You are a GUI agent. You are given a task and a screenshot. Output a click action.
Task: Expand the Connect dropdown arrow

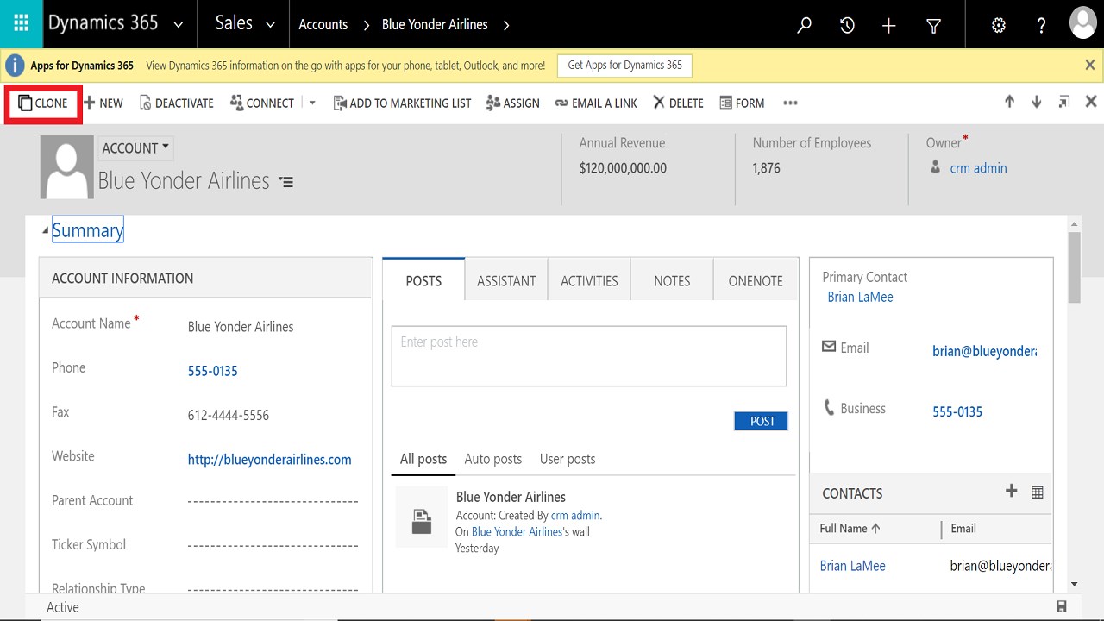pos(312,103)
